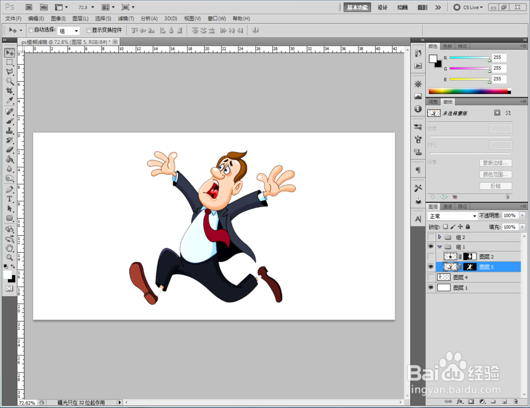Click the R value input field

[x=499, y=57]
